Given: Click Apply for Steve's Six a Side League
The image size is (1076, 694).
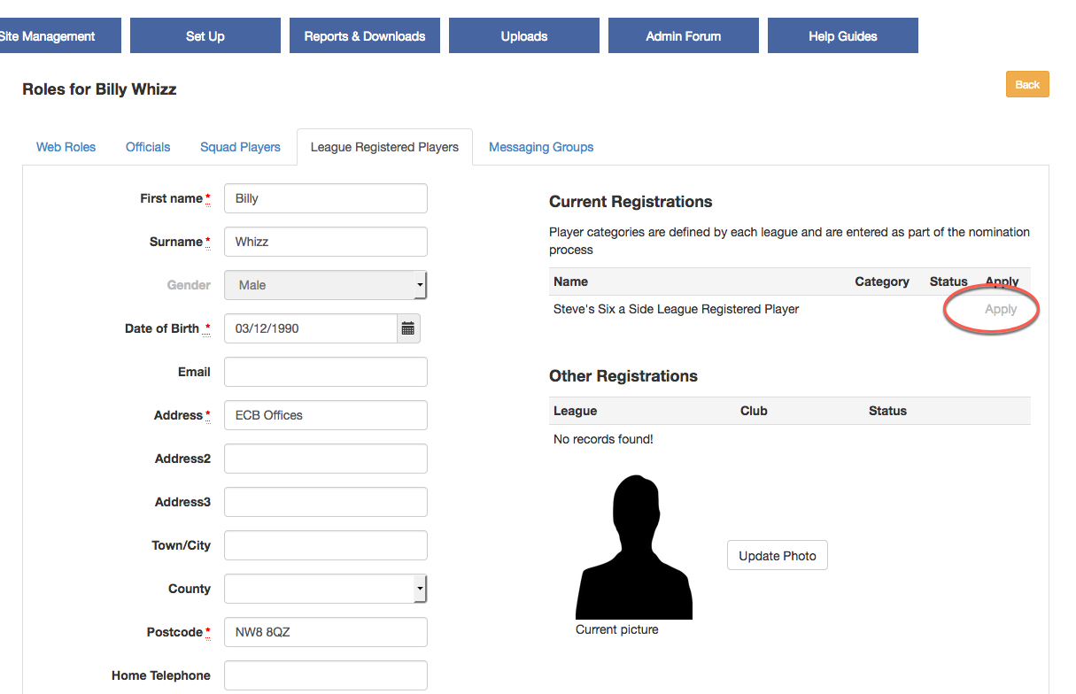Looking at the screenshot, I should pyautogui.click(x=1001, y=310).
